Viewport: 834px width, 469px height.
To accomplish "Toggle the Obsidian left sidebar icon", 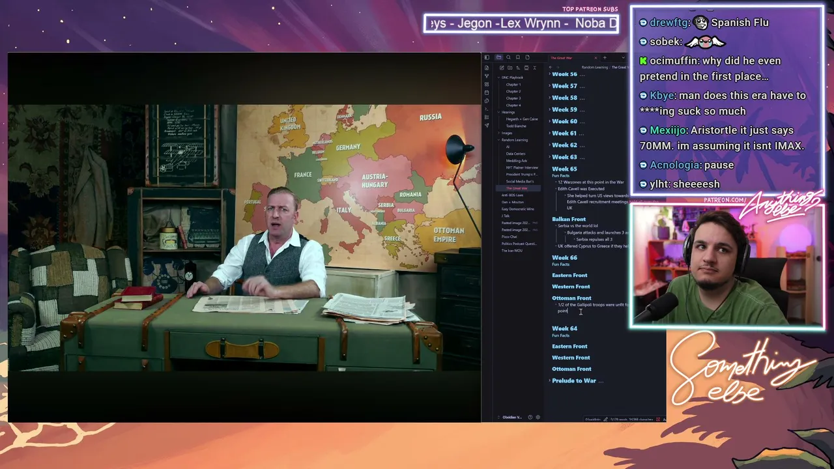I will (x=487, y=57).
